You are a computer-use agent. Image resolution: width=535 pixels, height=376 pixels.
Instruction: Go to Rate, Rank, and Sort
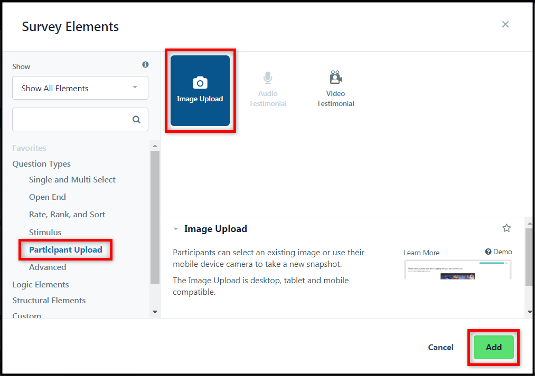pos(67,215)
